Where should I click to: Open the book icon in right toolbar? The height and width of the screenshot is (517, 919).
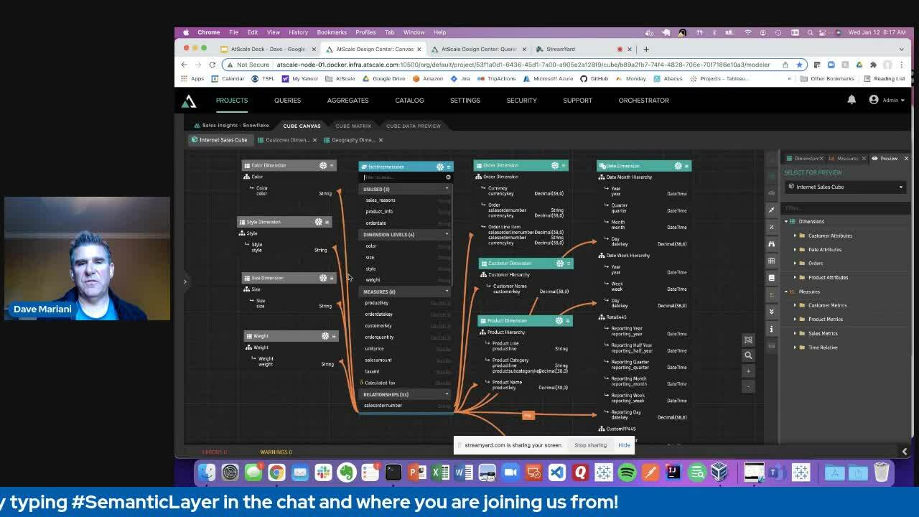tap(772, 277)
